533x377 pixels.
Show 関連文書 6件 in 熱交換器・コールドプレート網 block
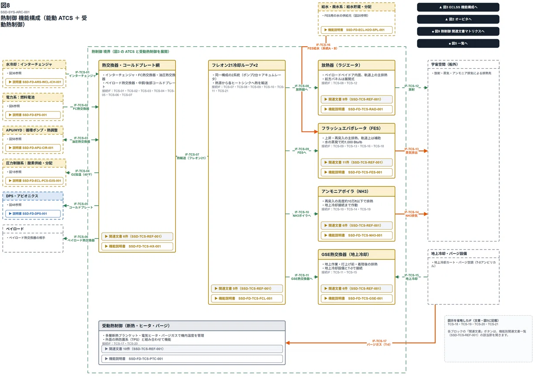tap(137, 236)
